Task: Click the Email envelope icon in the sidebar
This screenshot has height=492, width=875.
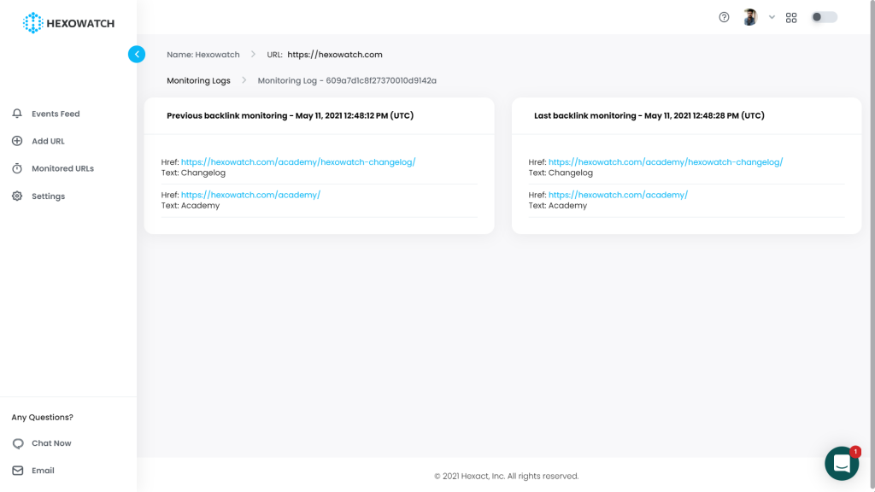Action: (x=17, y=470)
